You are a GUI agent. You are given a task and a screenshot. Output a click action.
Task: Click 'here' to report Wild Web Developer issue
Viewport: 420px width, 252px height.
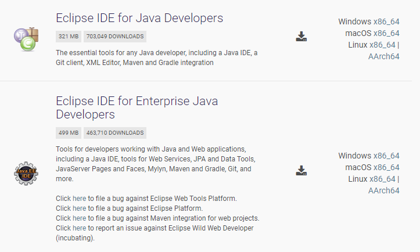click(79, 228)
